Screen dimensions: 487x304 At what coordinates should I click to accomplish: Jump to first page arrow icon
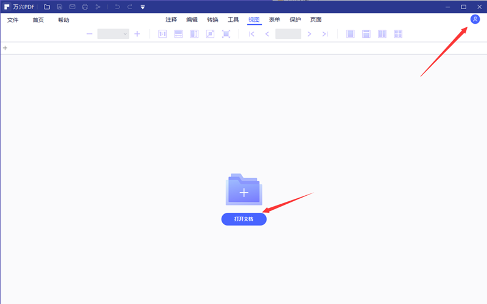click(251, 34)
